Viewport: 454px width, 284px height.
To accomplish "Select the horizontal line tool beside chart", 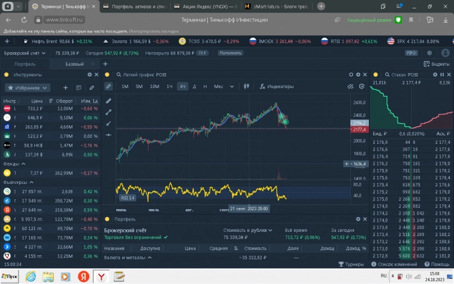I will point(108,135).
